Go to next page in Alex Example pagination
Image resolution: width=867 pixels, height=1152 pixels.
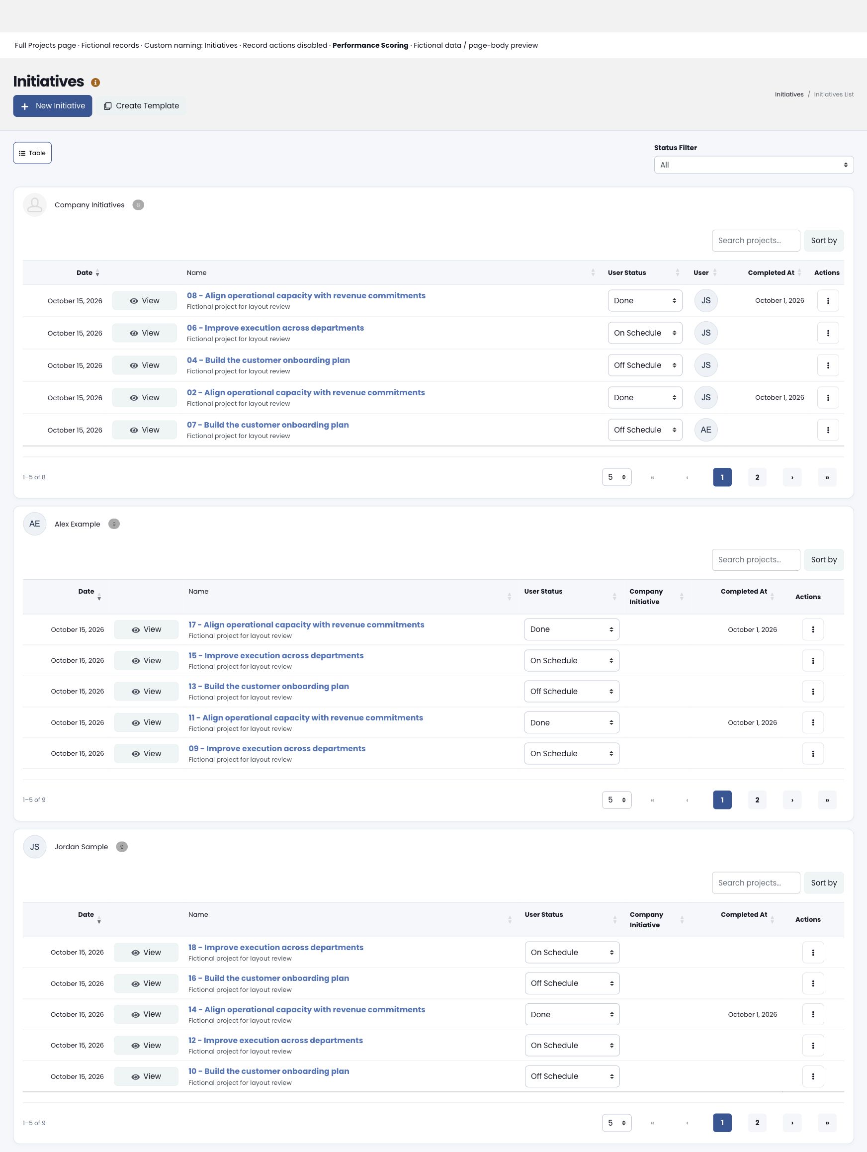(x=792, y=800)
